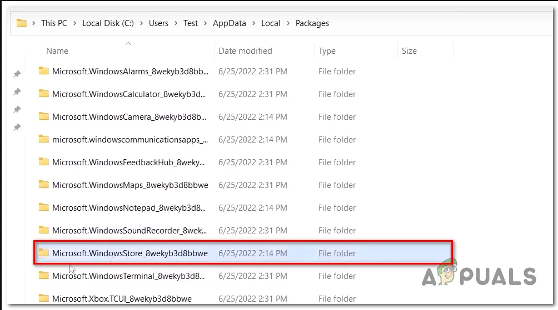Image resolution: width=558 pixels, height=310 pixels.
Task: Navigate to AppData breadcrumb
Action: [x=229, y=23]
